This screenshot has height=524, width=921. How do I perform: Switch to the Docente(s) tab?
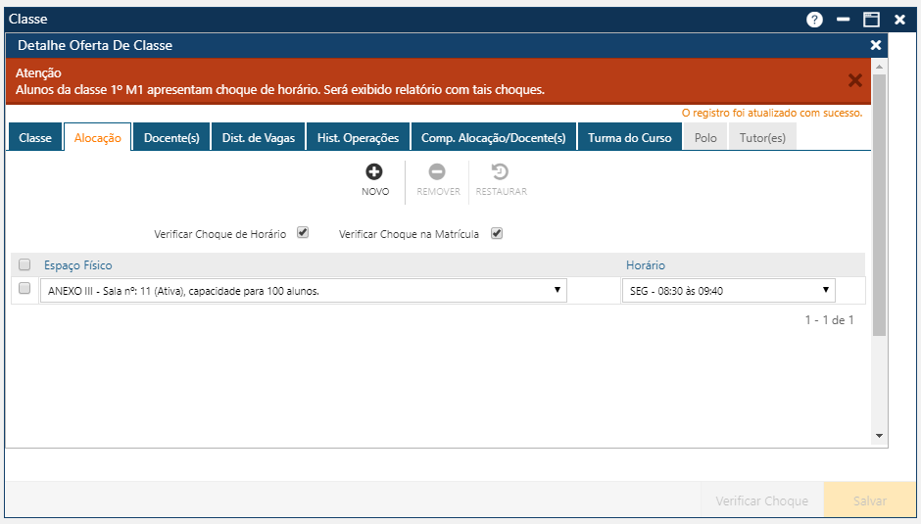click(171, 138)
